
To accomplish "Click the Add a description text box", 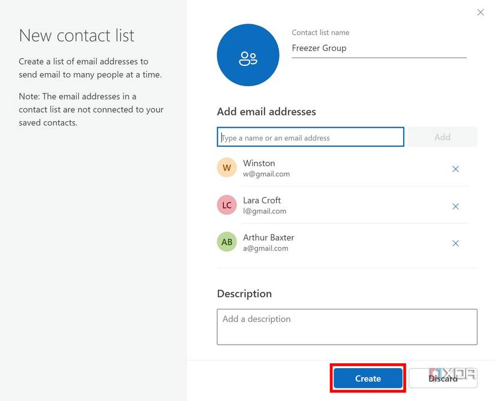I will click(x=347, y=327).
